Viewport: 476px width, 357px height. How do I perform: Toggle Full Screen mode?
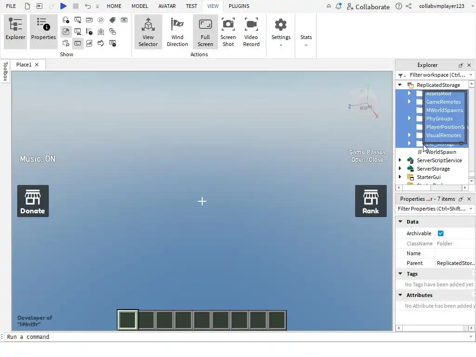[205, 32]
